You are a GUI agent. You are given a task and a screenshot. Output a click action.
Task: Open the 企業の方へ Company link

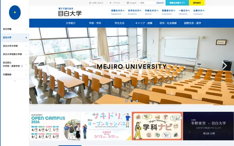click(x=199, y=12)
